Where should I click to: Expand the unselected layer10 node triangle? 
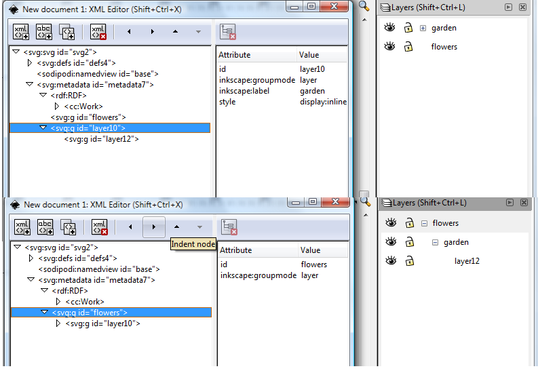click(x=58, y=323)
